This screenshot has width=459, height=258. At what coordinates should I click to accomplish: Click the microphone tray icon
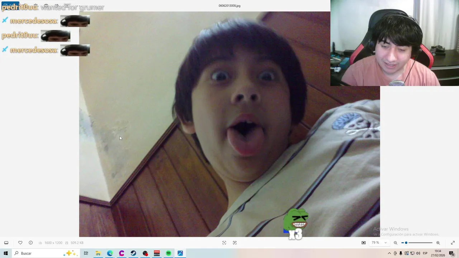click(x=401, y=253)
